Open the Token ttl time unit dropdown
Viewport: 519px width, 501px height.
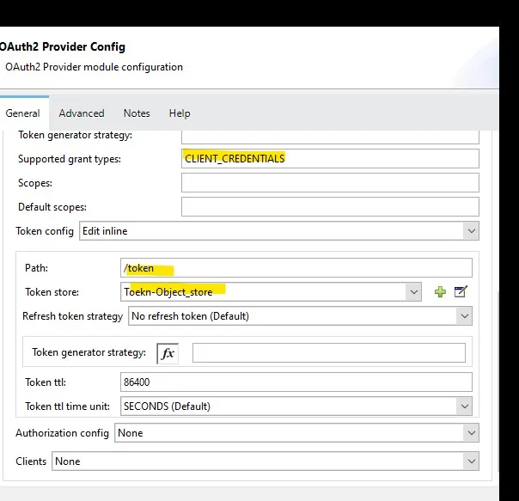[464, 406]
